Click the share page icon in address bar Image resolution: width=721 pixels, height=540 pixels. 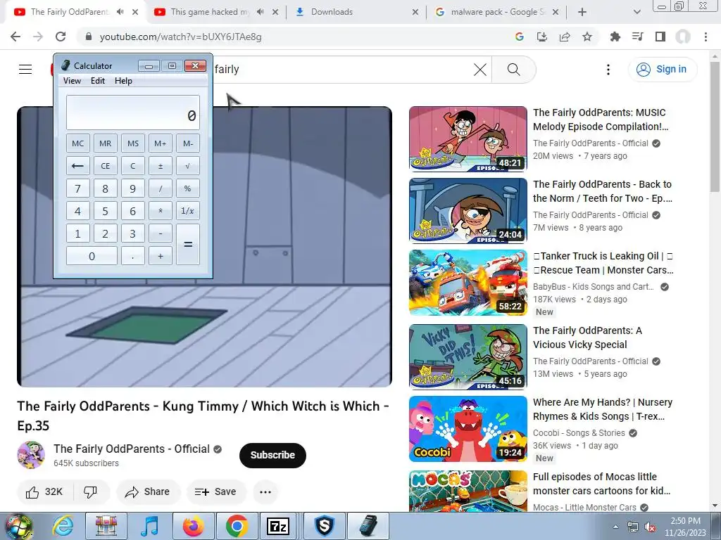click(565, 37)
